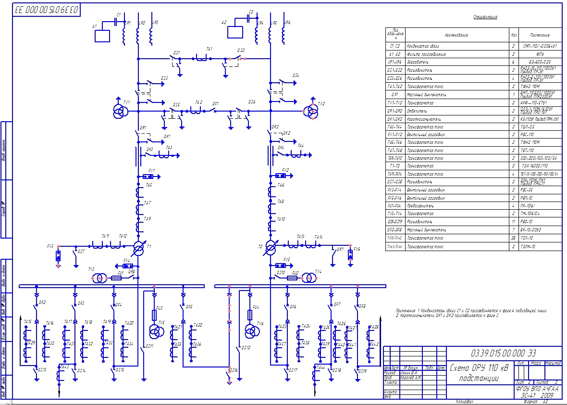The width and height of the screenshot is (567, 405).
Task: Select the T1 power transformer symbol
Action: pyautogui.click(x=138, y=248)
